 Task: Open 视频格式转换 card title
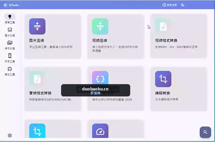[166, 41]
